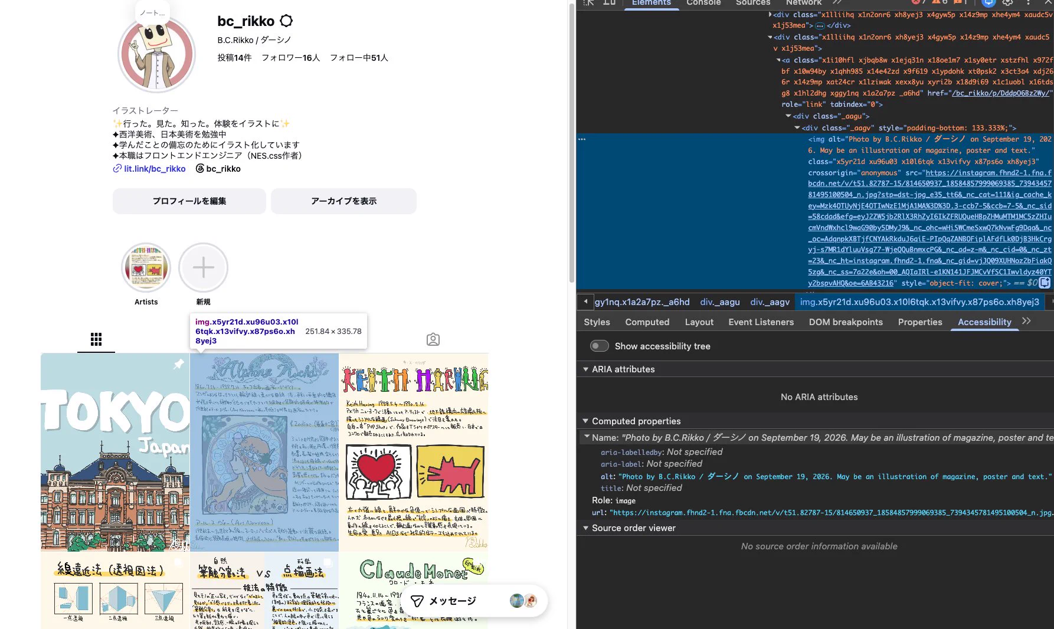Switch to the Sources panel tab
1054x629 pixels.
pyautogui.click(x=752, y=3)
